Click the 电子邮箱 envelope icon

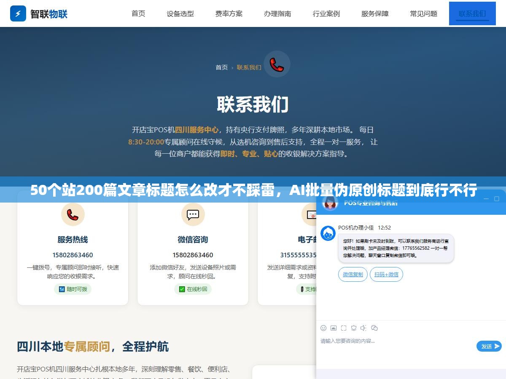[x=310, y=214]
